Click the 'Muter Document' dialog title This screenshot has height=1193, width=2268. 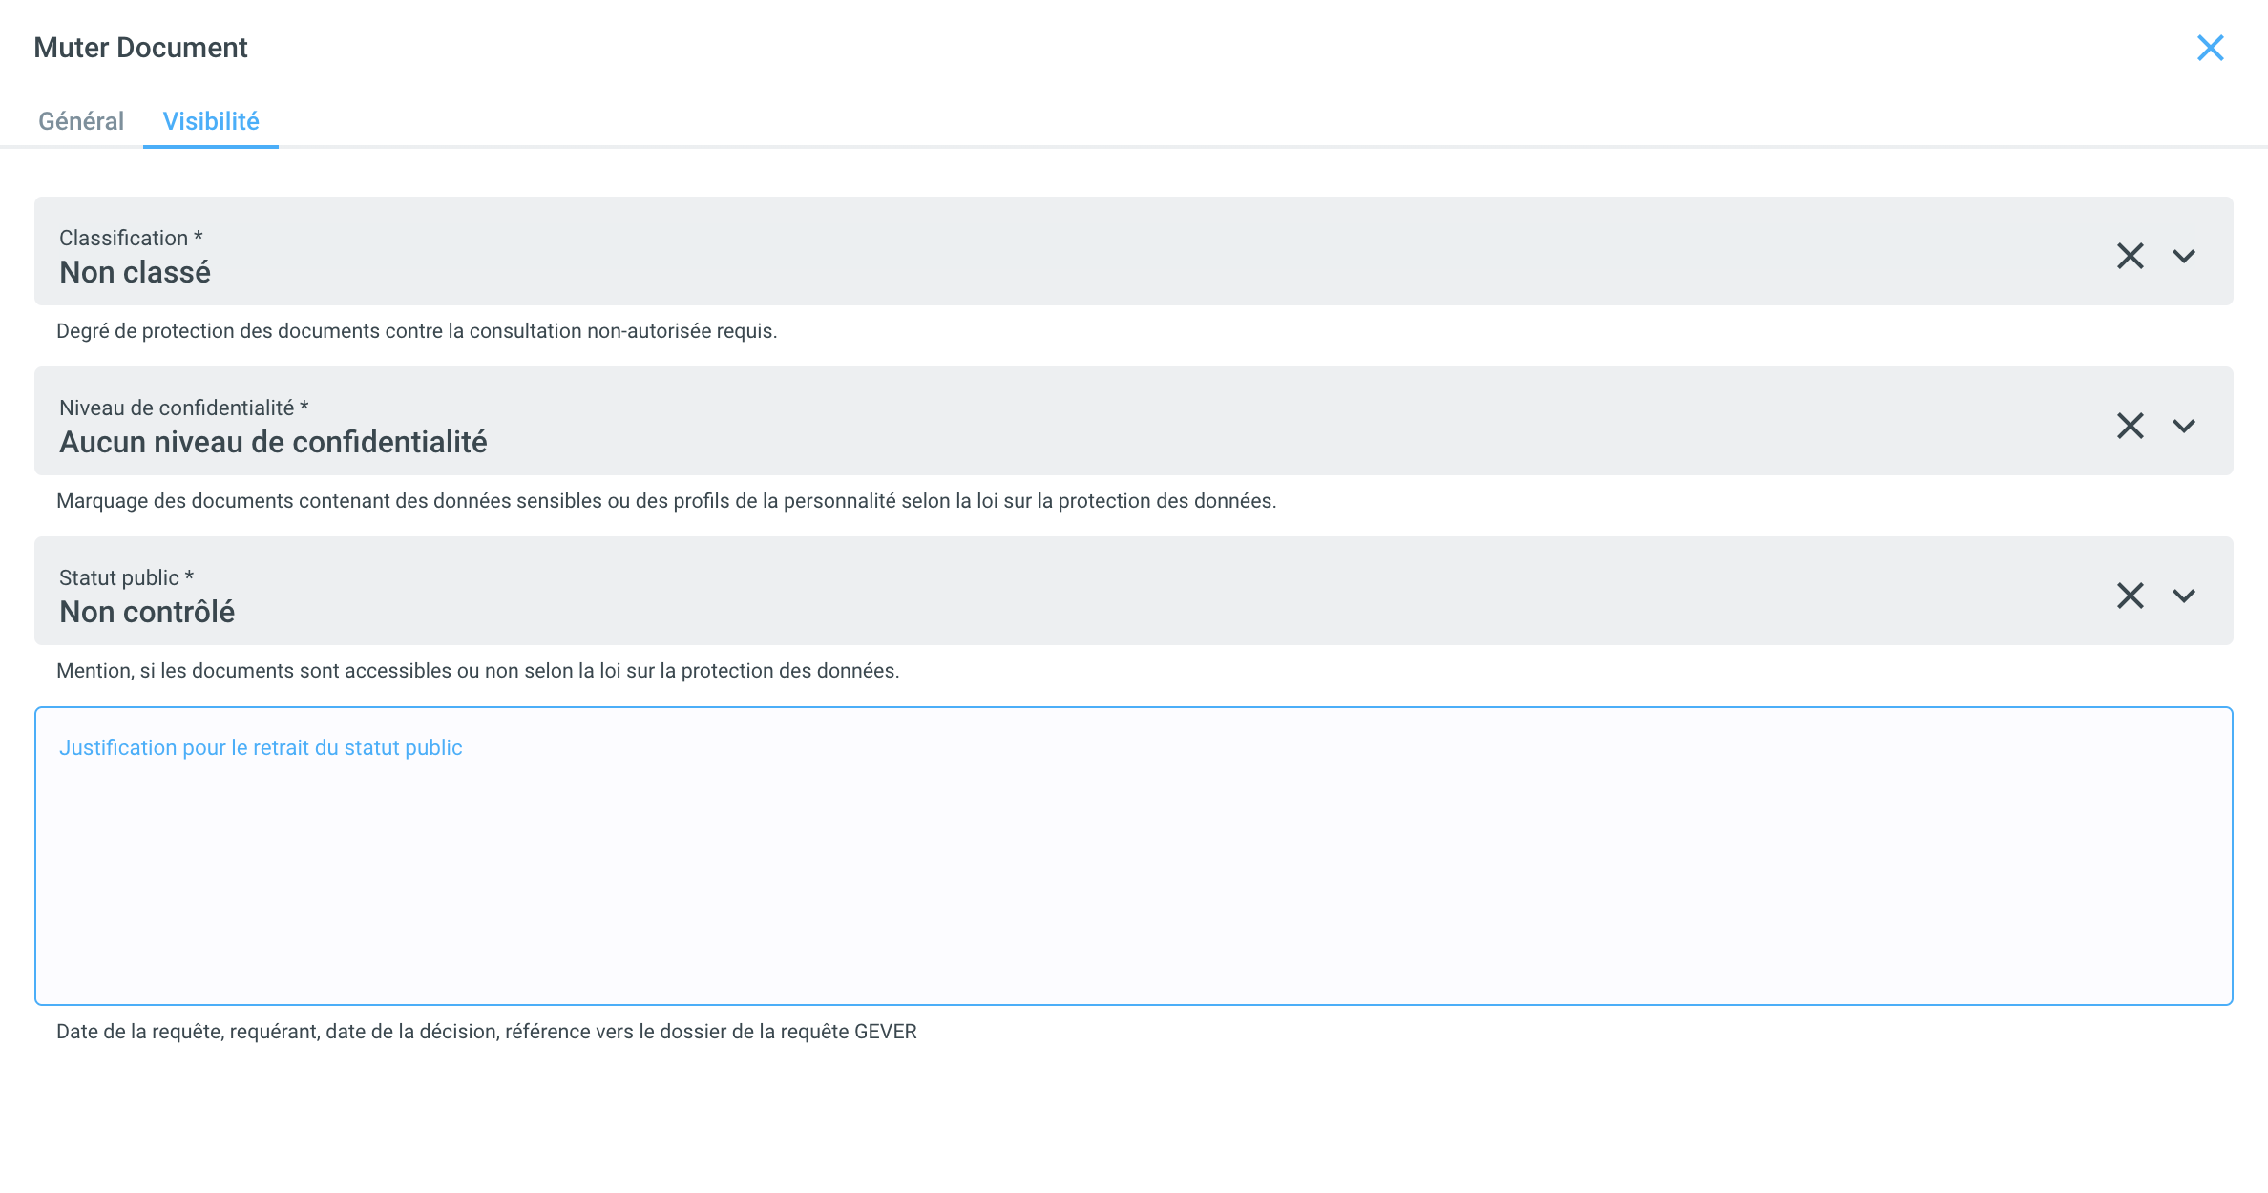pos(140,48)
